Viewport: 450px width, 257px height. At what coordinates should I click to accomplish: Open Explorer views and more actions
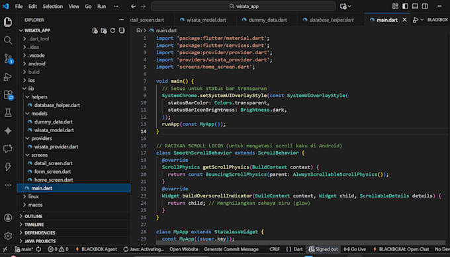pos(121,20)
